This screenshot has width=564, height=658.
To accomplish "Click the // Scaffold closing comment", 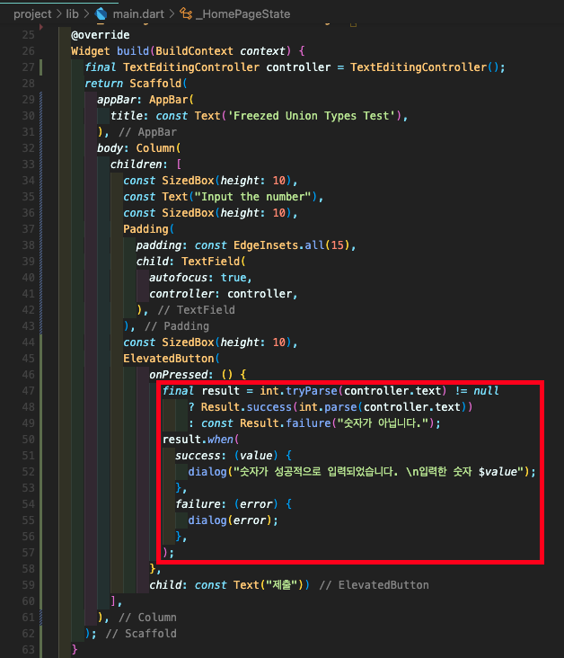I will pos(141,634).
